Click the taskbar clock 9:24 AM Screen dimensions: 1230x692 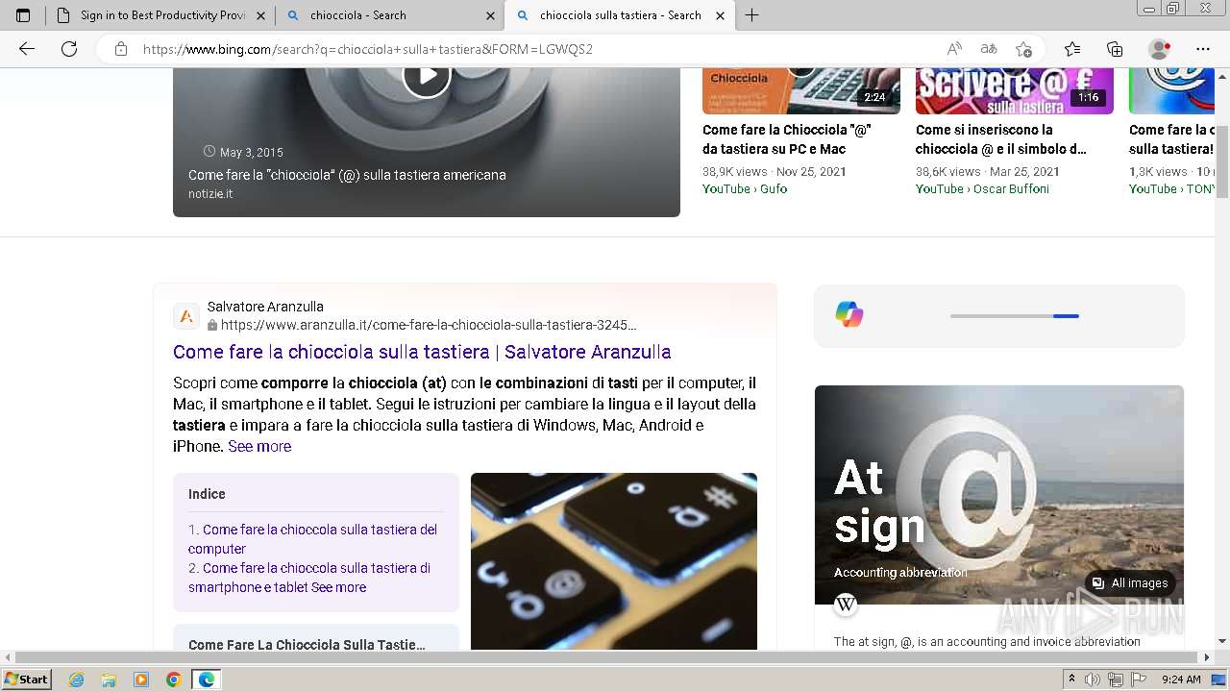[1181, 680]
